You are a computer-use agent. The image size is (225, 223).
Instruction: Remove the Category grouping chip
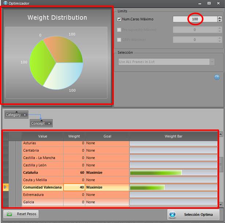coord(25,115)
